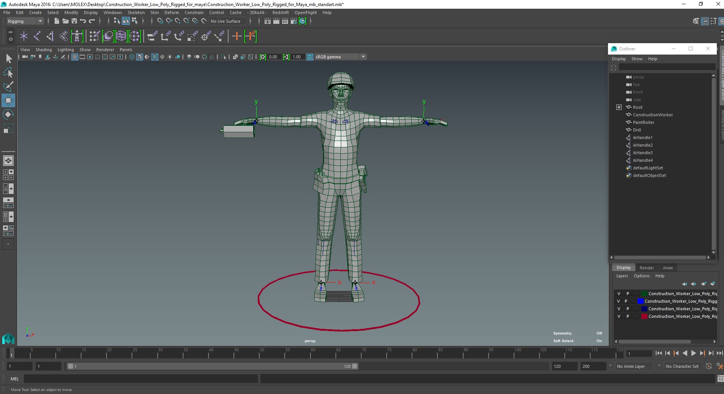This screenshot has height=394, width=724.
Task: Activate the Paint Selection tool
Action: point(8,86)
